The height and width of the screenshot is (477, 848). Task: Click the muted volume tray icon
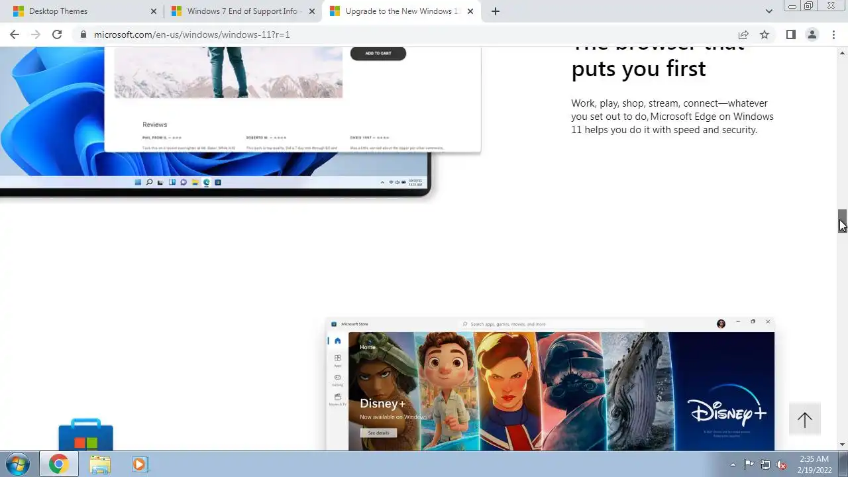click(x=782, y=464)
